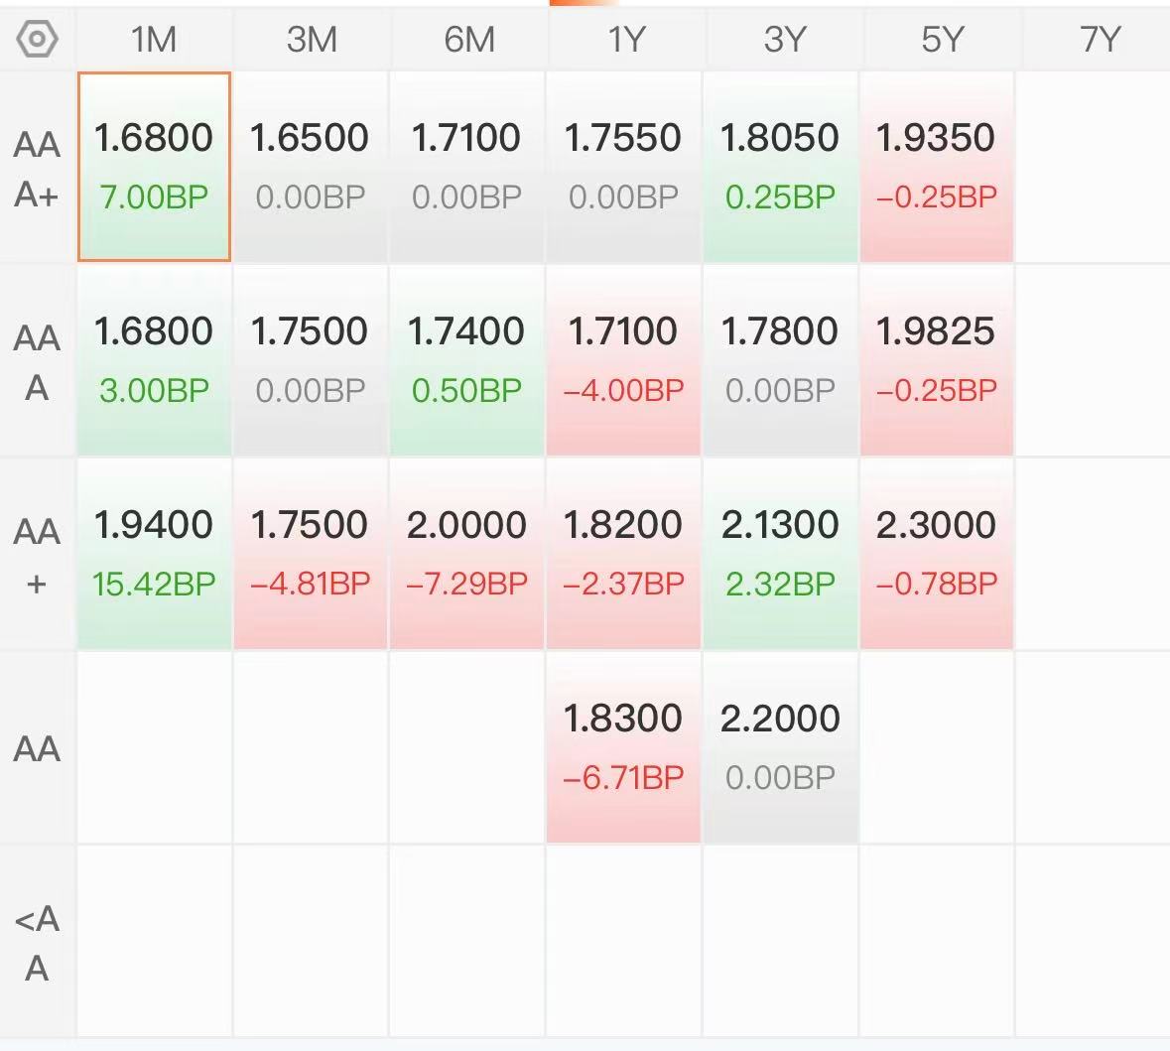The height and width of the screenshot is (1051, 1170).
Task: Open AA 1Y cell showing 1.8300
Action: (x=623, y=746)
